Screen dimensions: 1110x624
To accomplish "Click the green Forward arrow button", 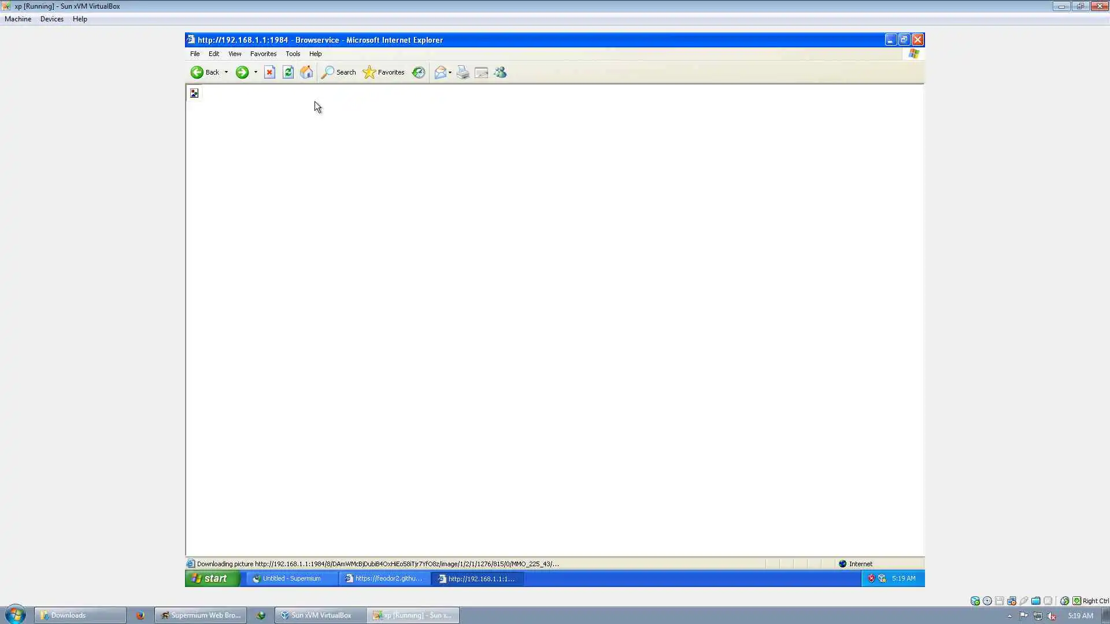I will (x=242, y=72).
